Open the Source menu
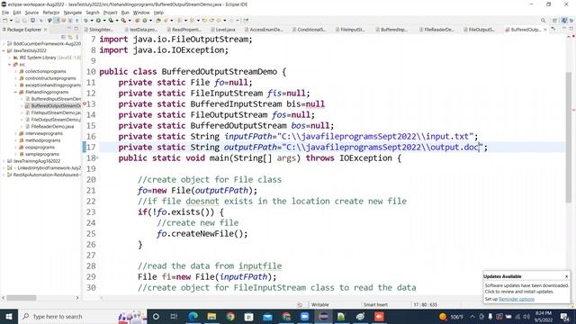 point(31,13)
